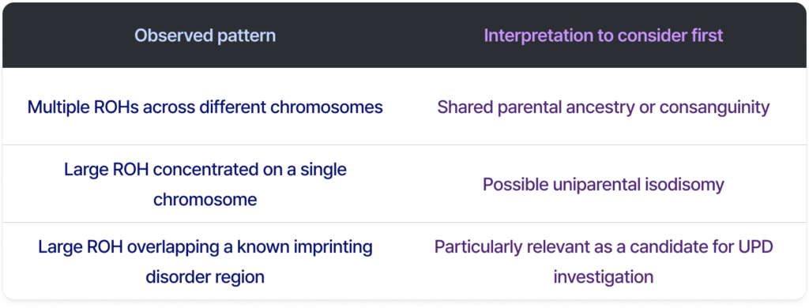Select 'Shared parental ancestry or consanguinity' cell
The image size is (809, 308).
coord(603,107)
